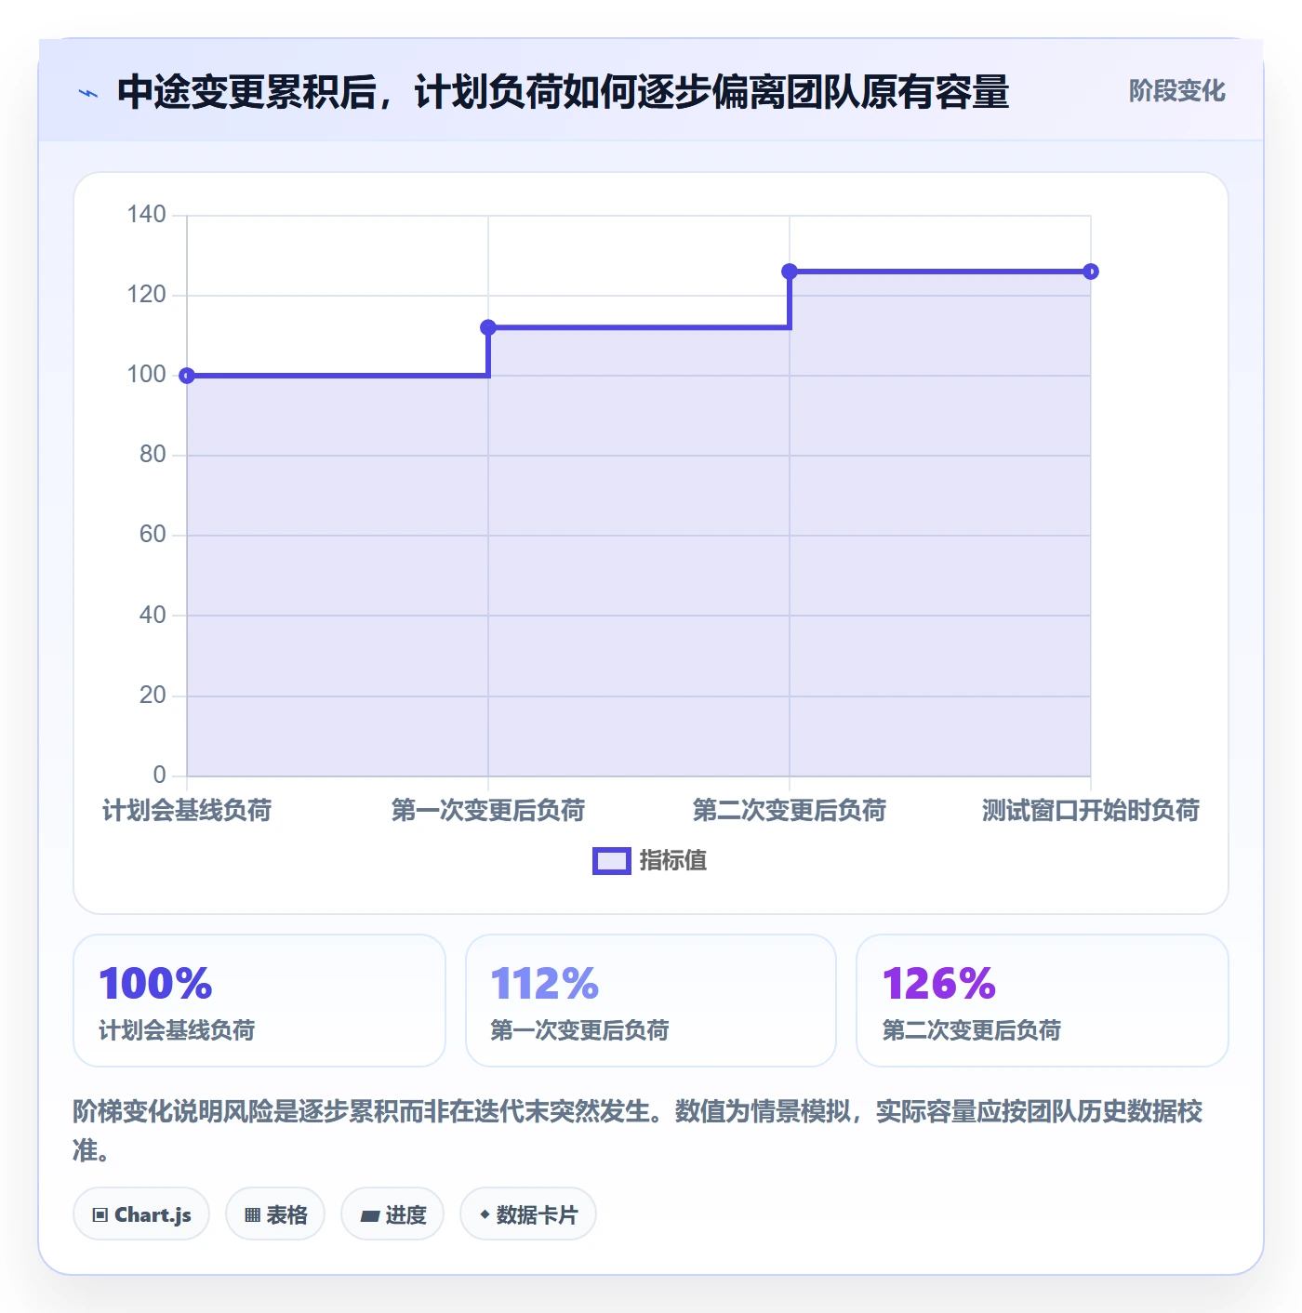Click the 60 y-axis tick label
This screenshot has height=1313, width=1302.
point(153,535)
